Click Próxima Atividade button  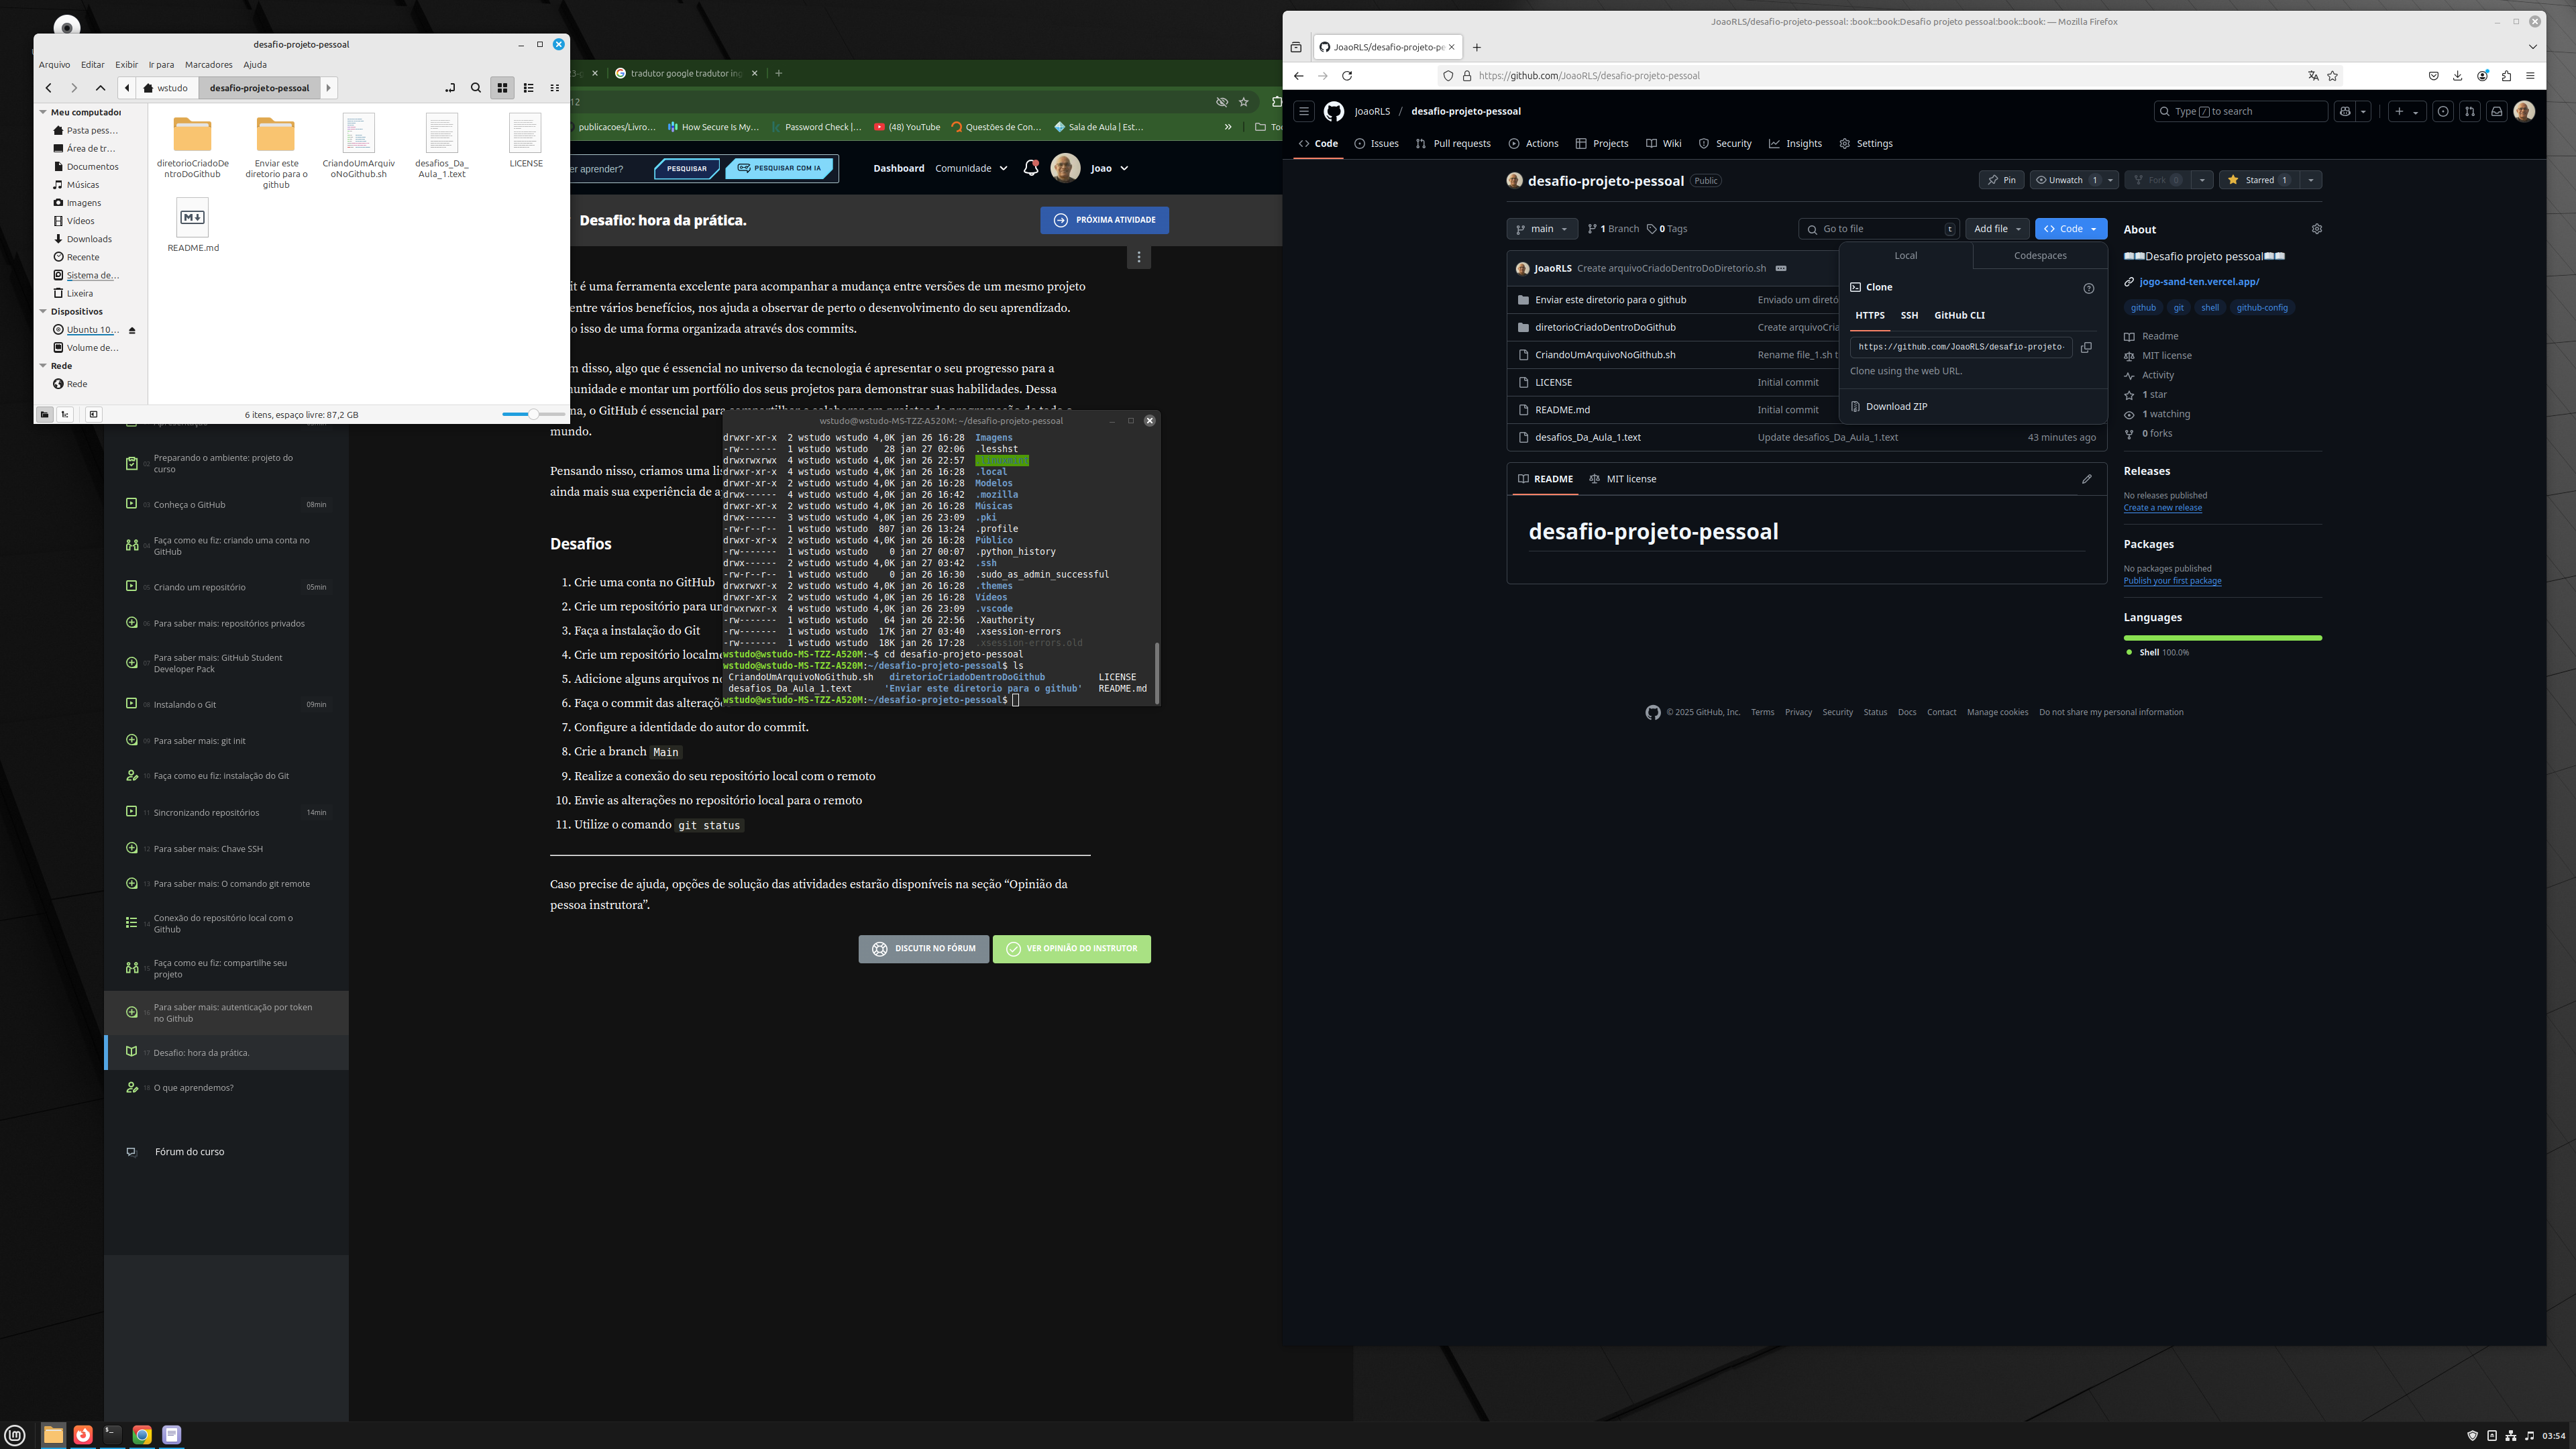(x=1104, y=220)
